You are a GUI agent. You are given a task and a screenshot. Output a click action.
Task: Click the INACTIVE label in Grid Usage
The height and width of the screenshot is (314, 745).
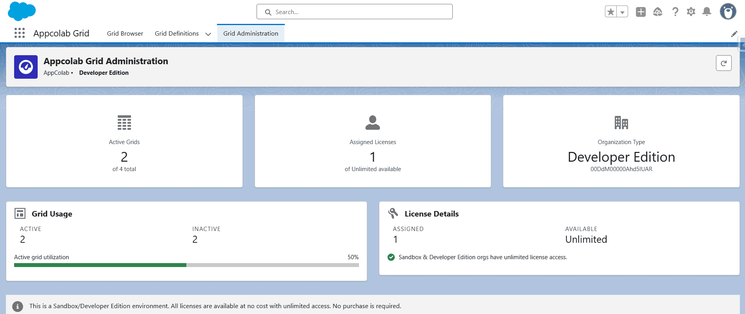tap(206, 229)
